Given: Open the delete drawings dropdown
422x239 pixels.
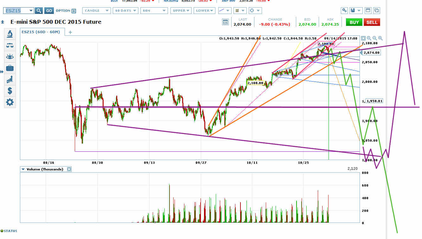Looking at the screenshot, I should click(255, 10).
